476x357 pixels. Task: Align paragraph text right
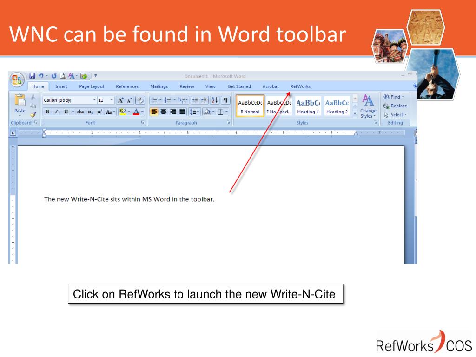(173, 112)
